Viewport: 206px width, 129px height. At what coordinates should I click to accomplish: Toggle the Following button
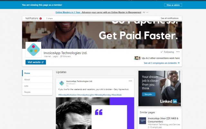167,52
